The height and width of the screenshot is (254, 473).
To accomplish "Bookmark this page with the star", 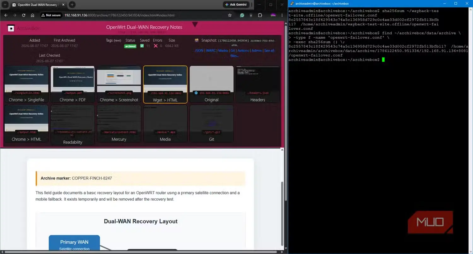I will point(230,15).
